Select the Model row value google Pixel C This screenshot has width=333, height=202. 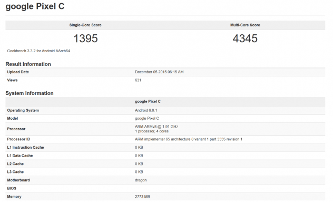147,119
